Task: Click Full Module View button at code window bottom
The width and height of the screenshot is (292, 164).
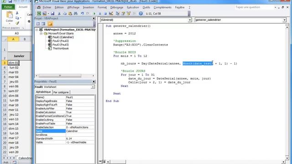Action: pyautogui.click(x=104, y=162)
